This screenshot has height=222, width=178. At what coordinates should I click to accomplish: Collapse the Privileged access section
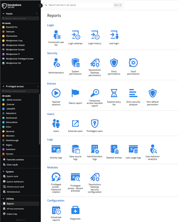tap(3, 86)
